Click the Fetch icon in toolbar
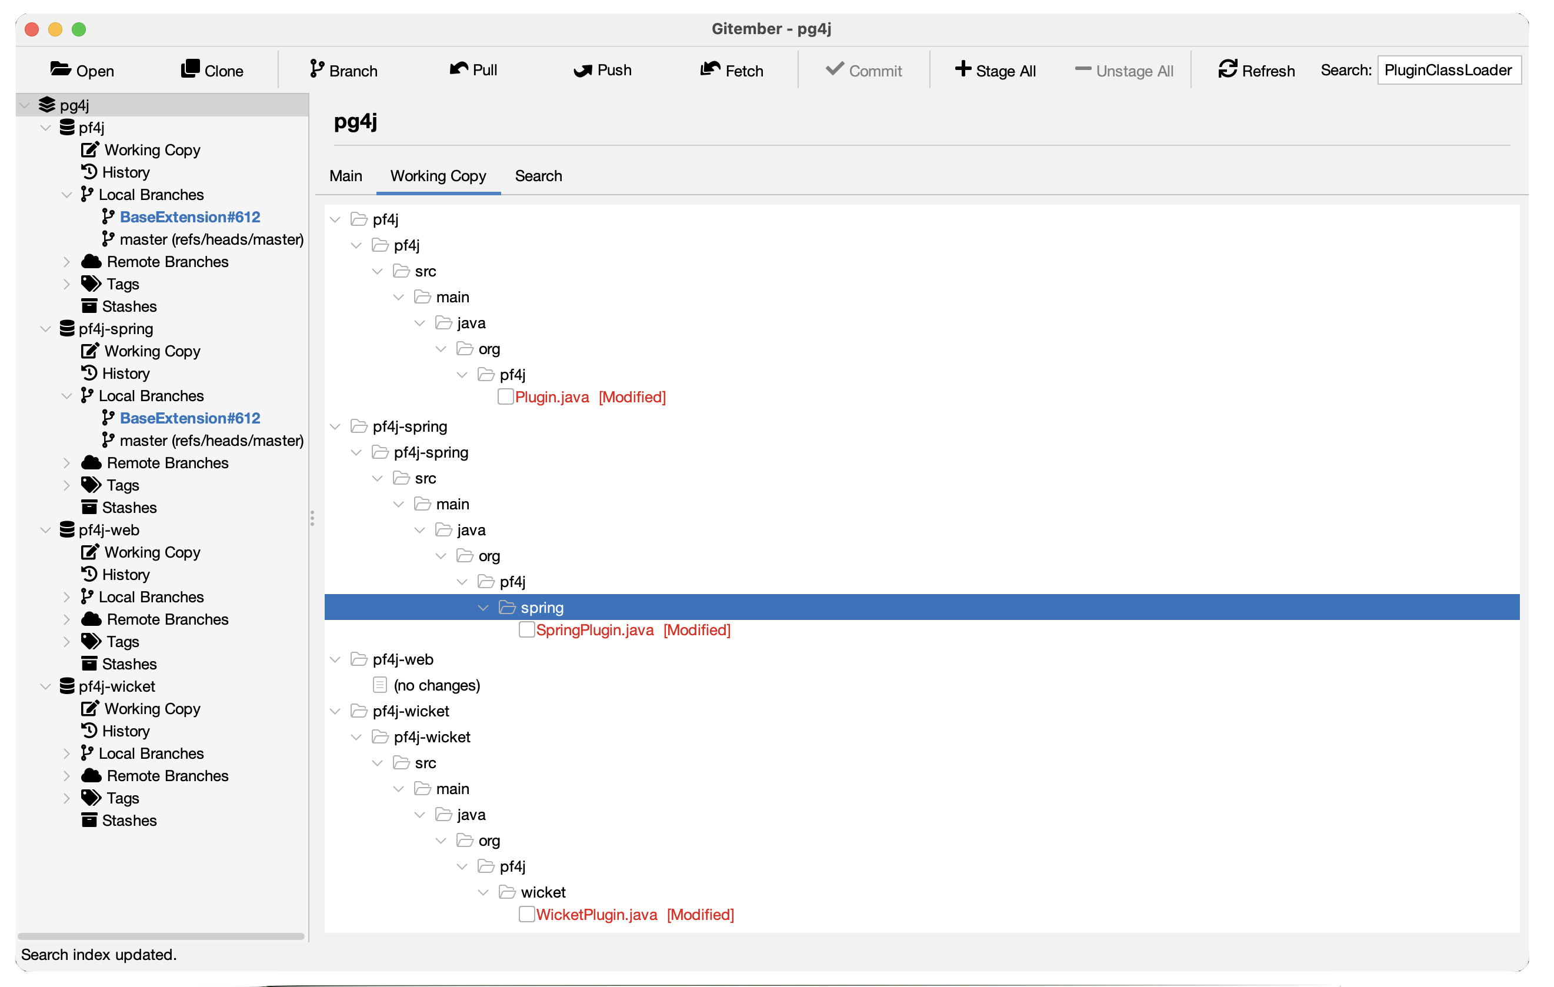 point(711,69)
